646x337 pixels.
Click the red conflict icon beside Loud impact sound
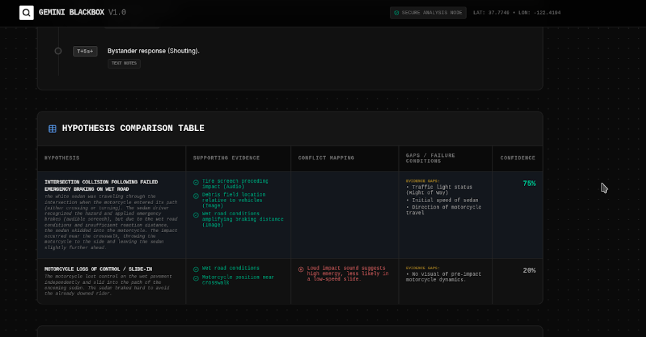(x=301, y=269)
